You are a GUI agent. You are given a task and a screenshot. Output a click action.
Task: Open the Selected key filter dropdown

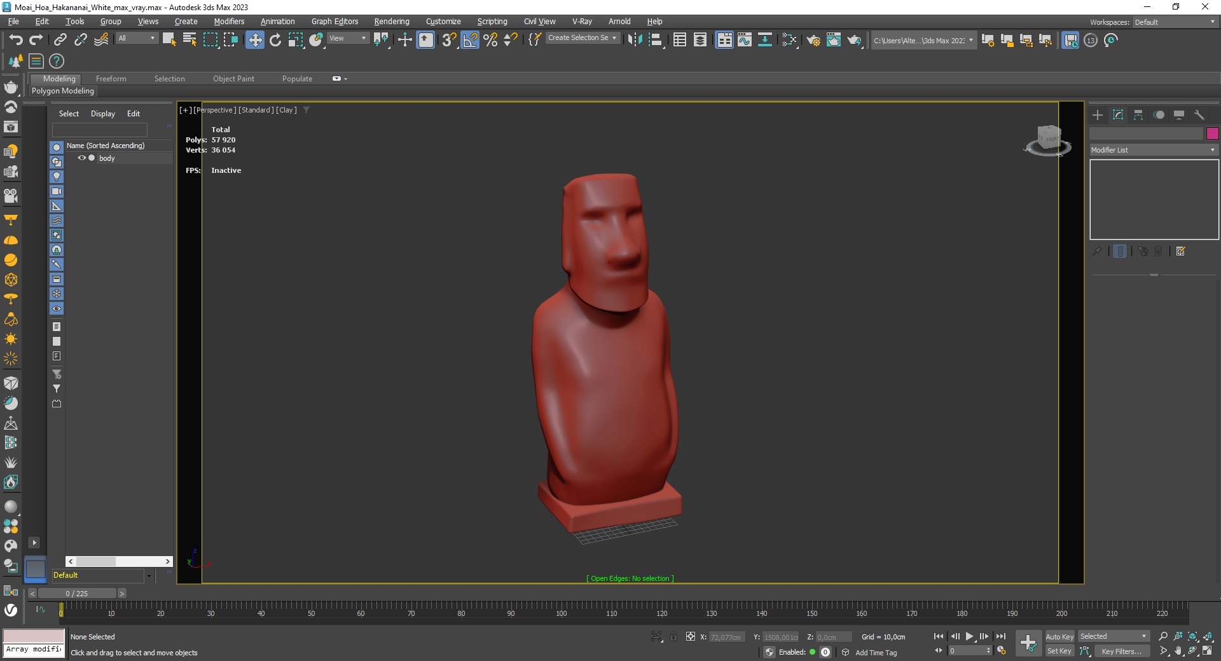(1114, 636)
